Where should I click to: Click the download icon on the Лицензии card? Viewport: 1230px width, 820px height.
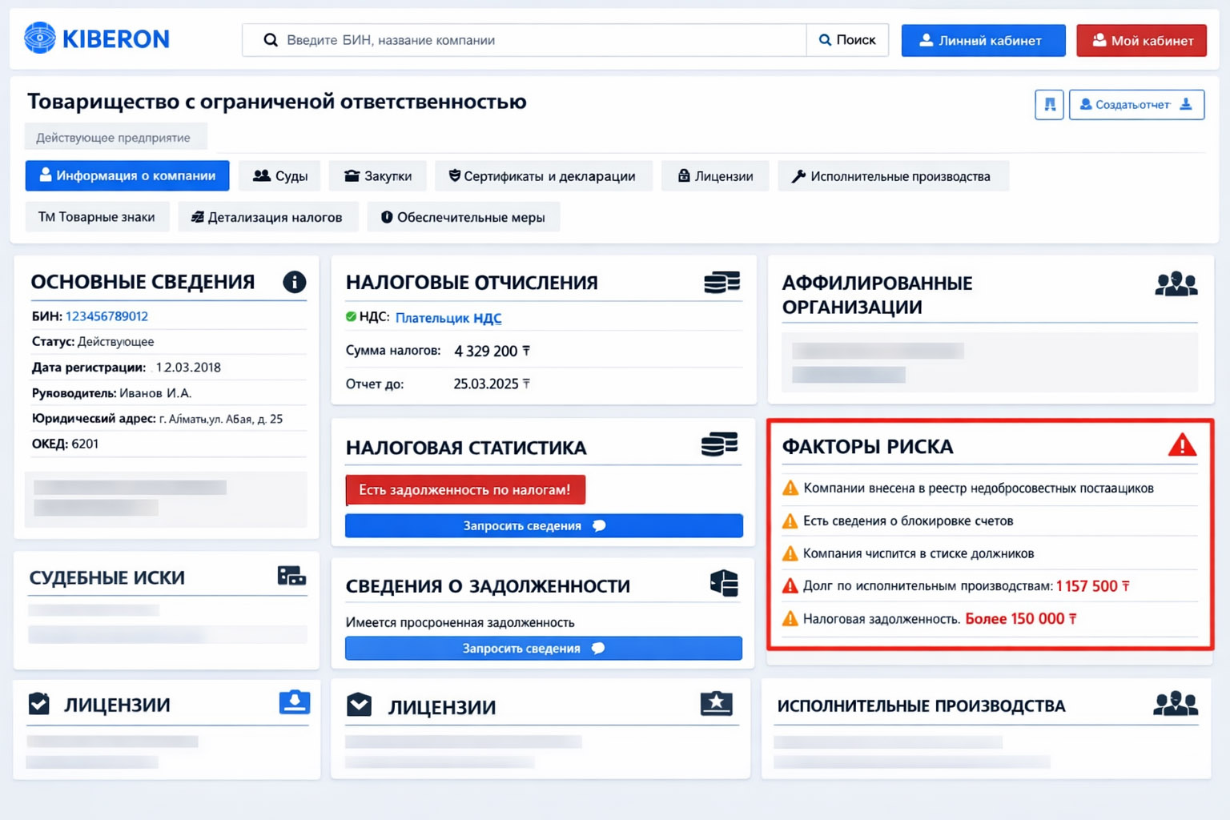(295, 701)
